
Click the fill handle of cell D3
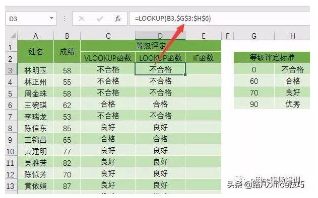(x=185, y=75)
